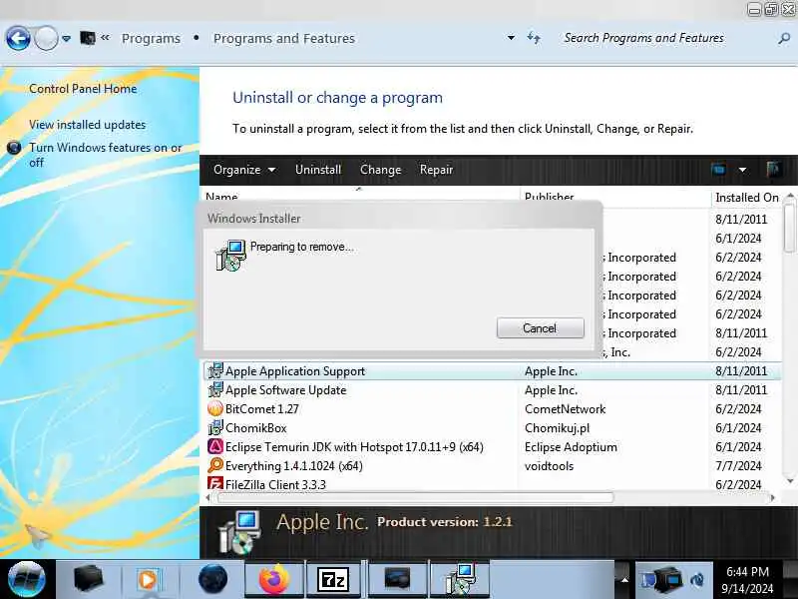Select Programs in the breadcrumb
The image size is (798, 599).
pos(151,38)
